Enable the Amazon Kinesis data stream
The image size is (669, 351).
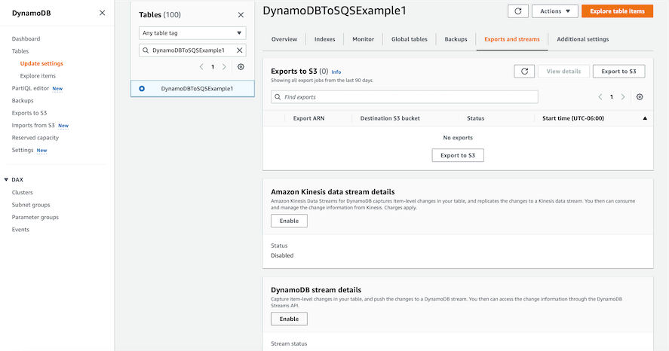tap(289, 221)
